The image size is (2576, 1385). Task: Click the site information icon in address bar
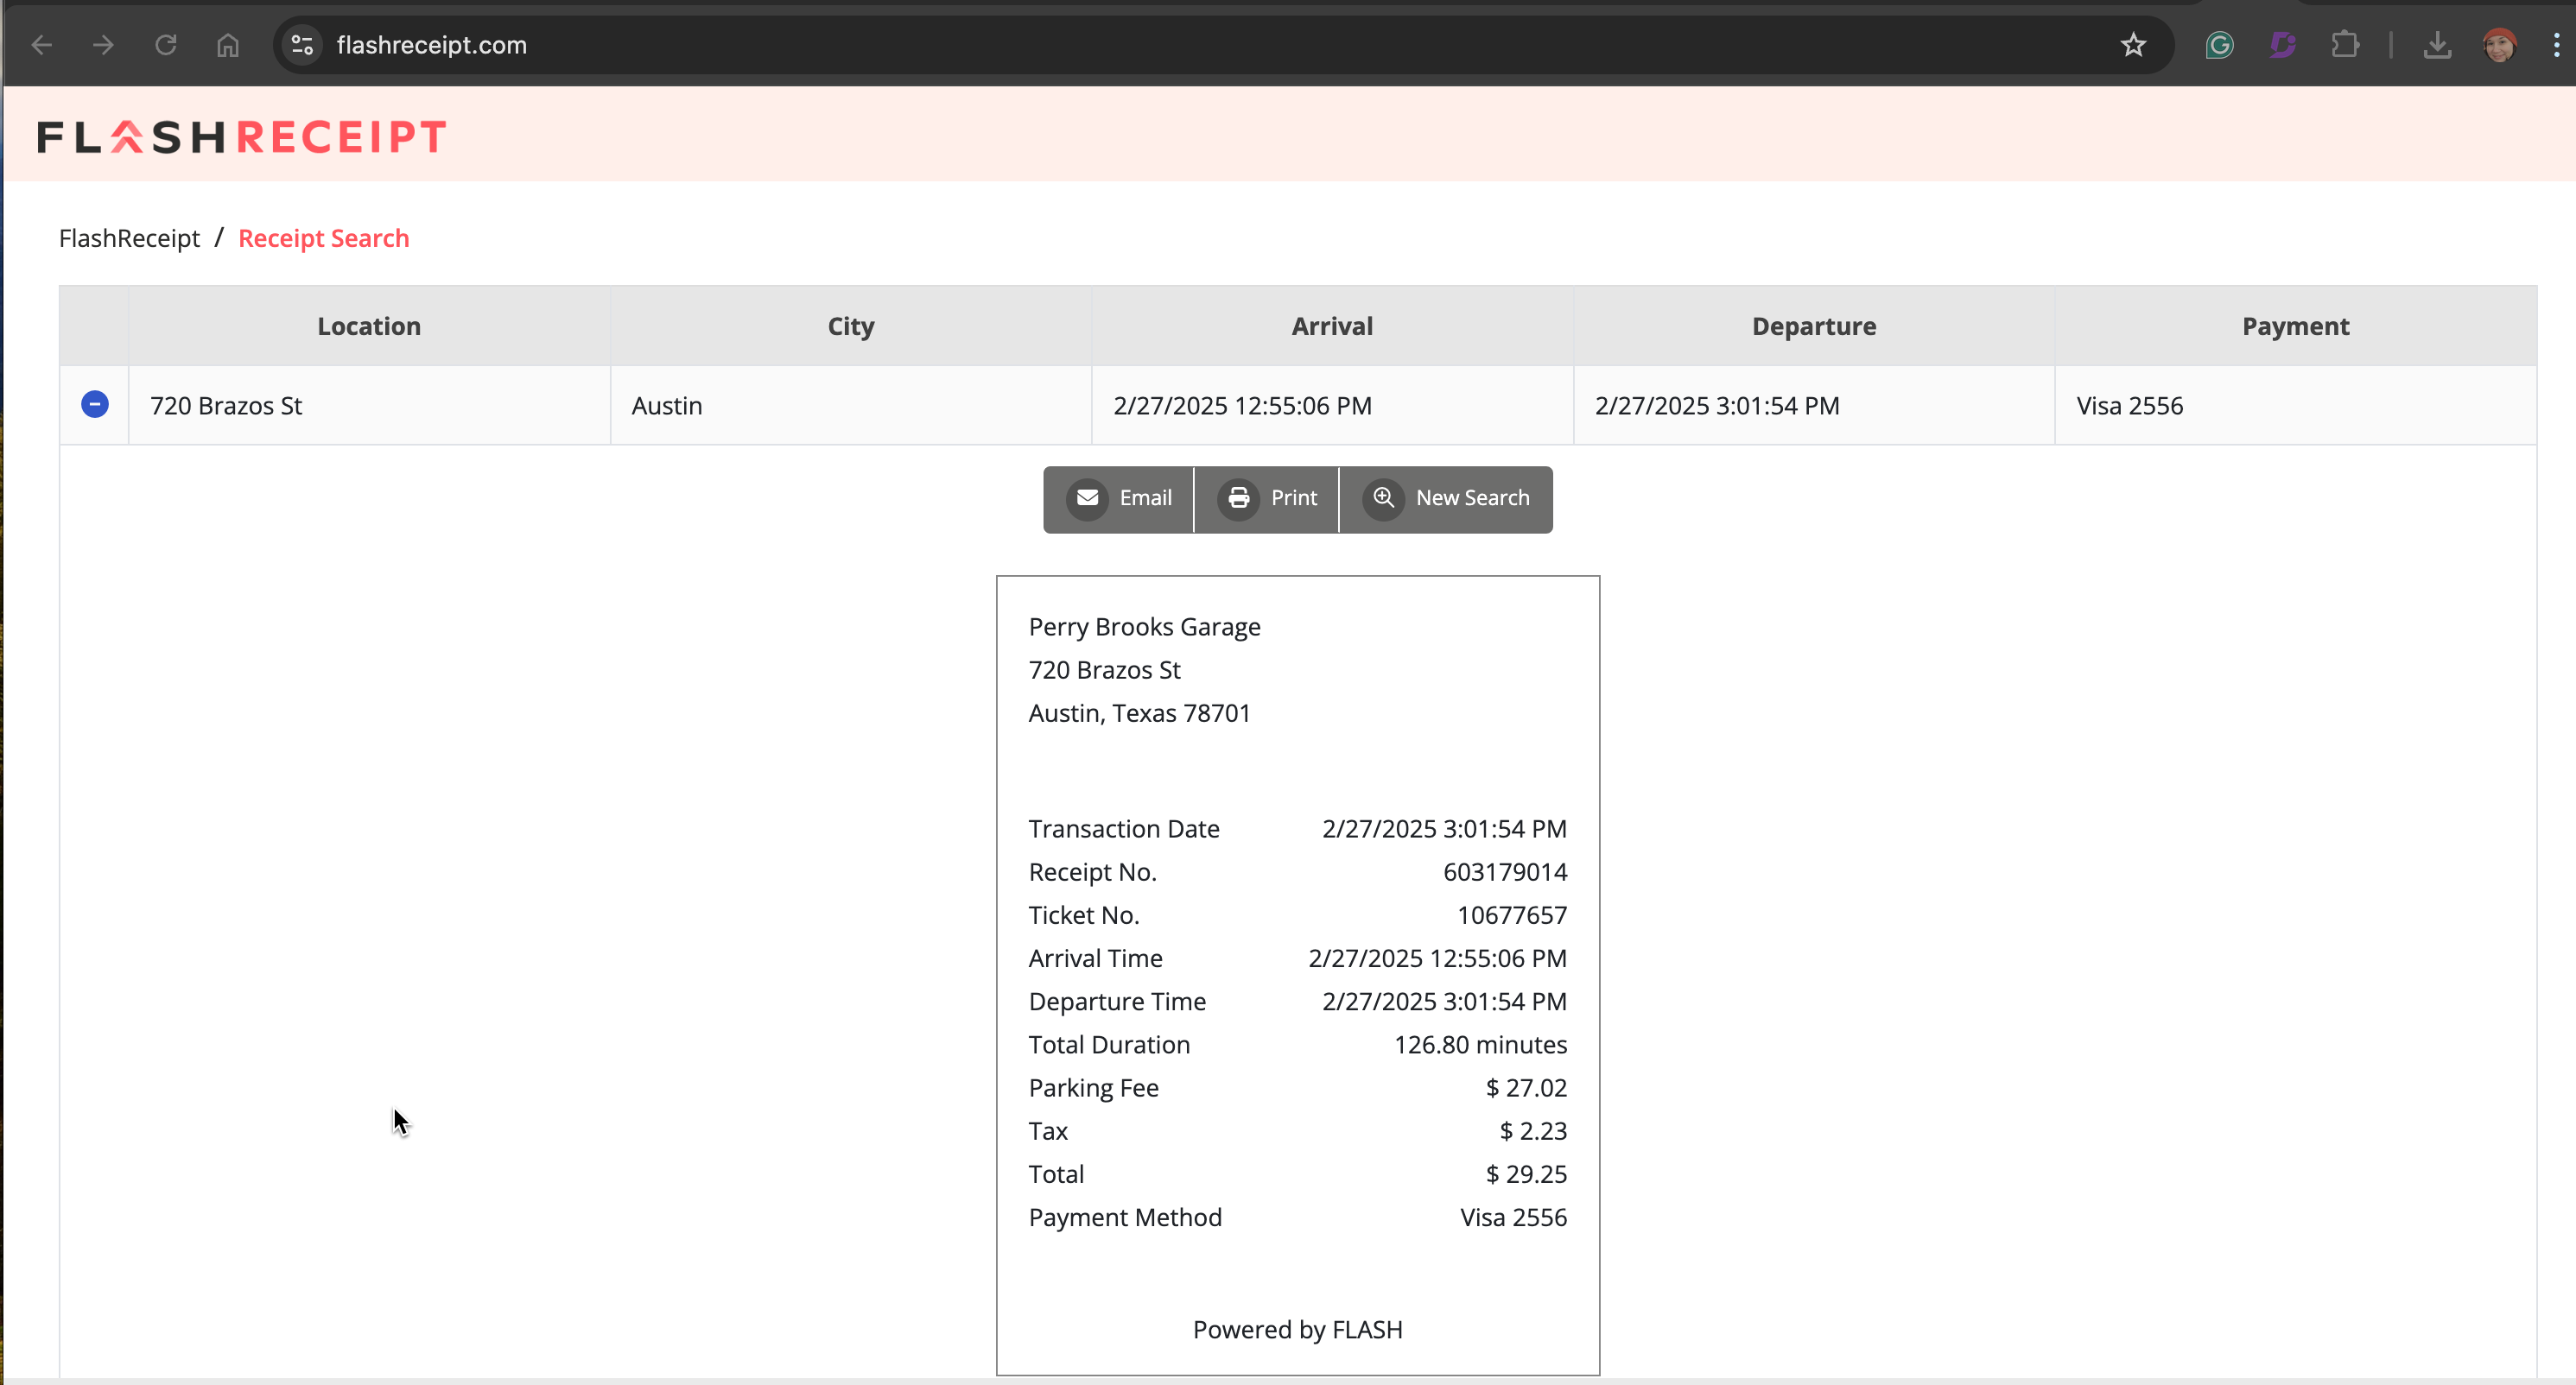(302, 45)
